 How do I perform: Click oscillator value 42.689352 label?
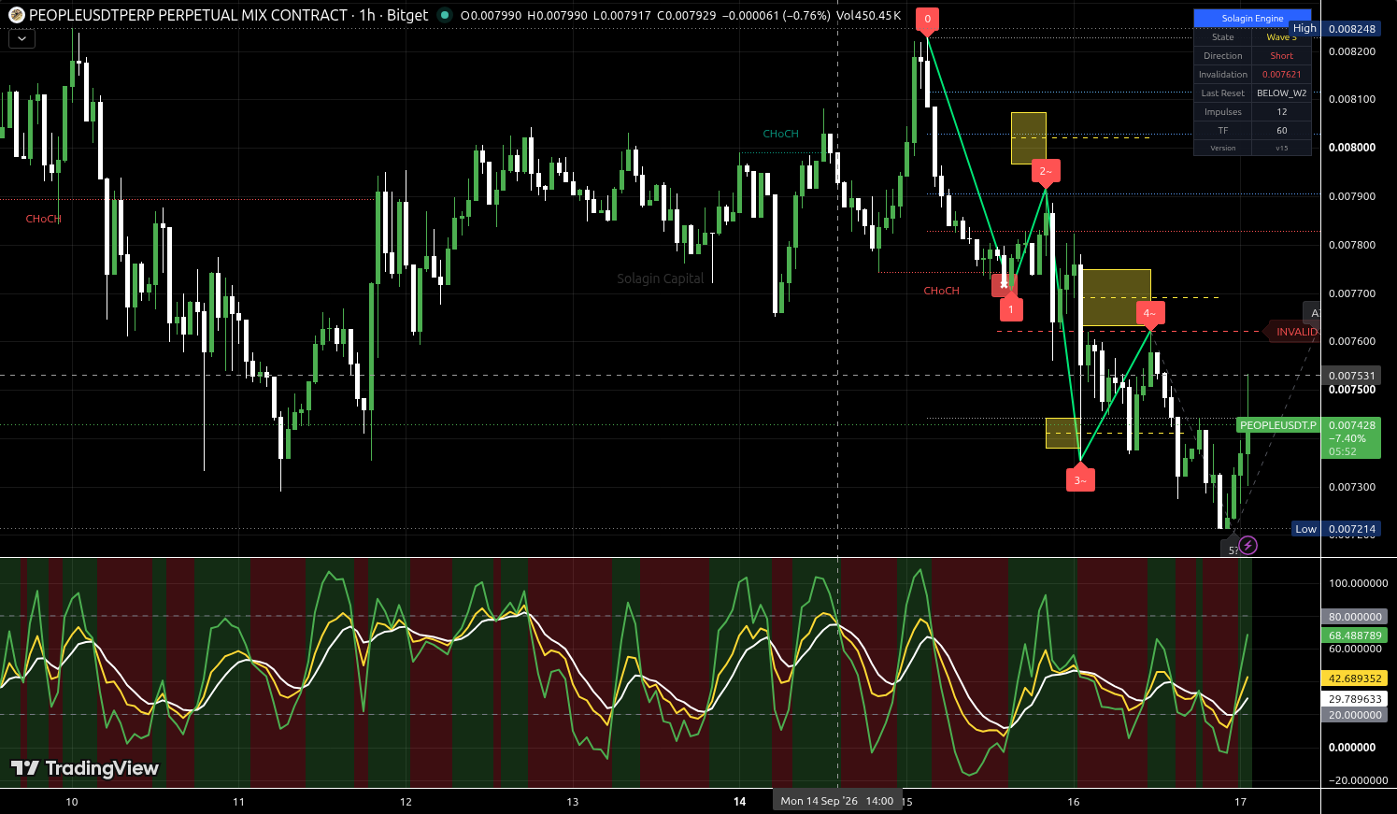coord(1355,678)
